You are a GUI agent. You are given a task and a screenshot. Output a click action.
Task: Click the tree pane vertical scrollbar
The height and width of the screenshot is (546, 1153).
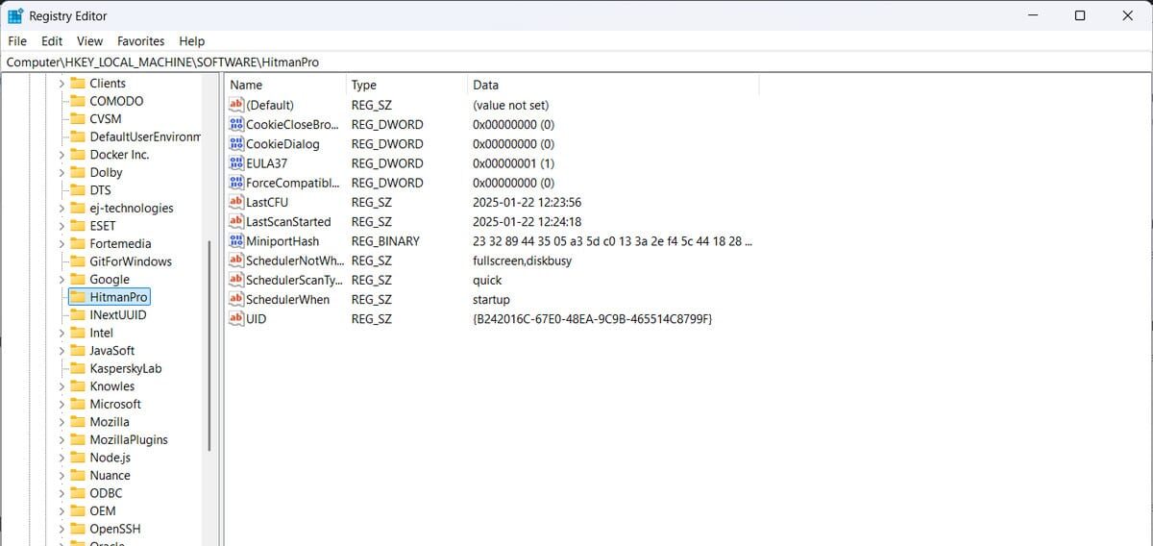click(209, 346)
